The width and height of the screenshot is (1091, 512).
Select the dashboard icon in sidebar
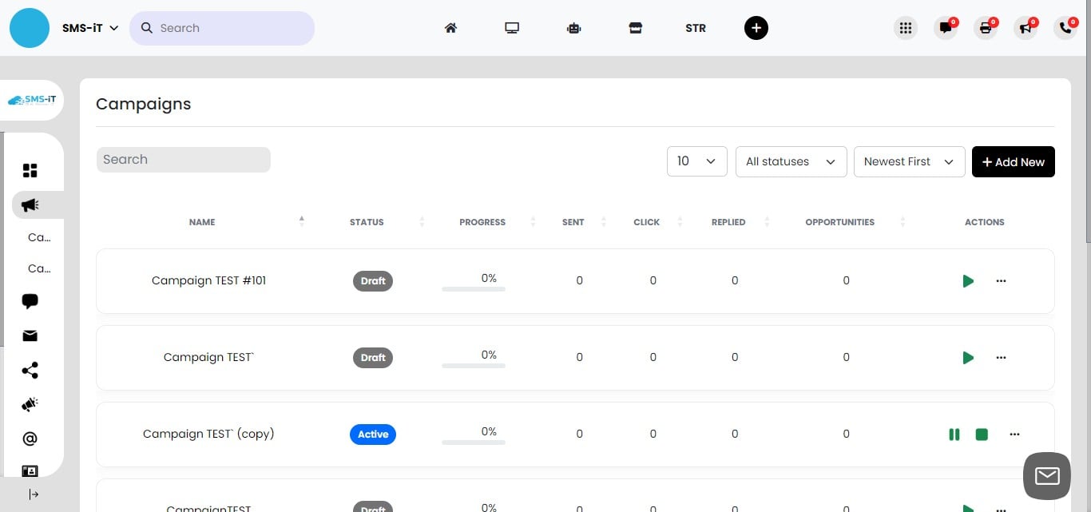point(30,171)
